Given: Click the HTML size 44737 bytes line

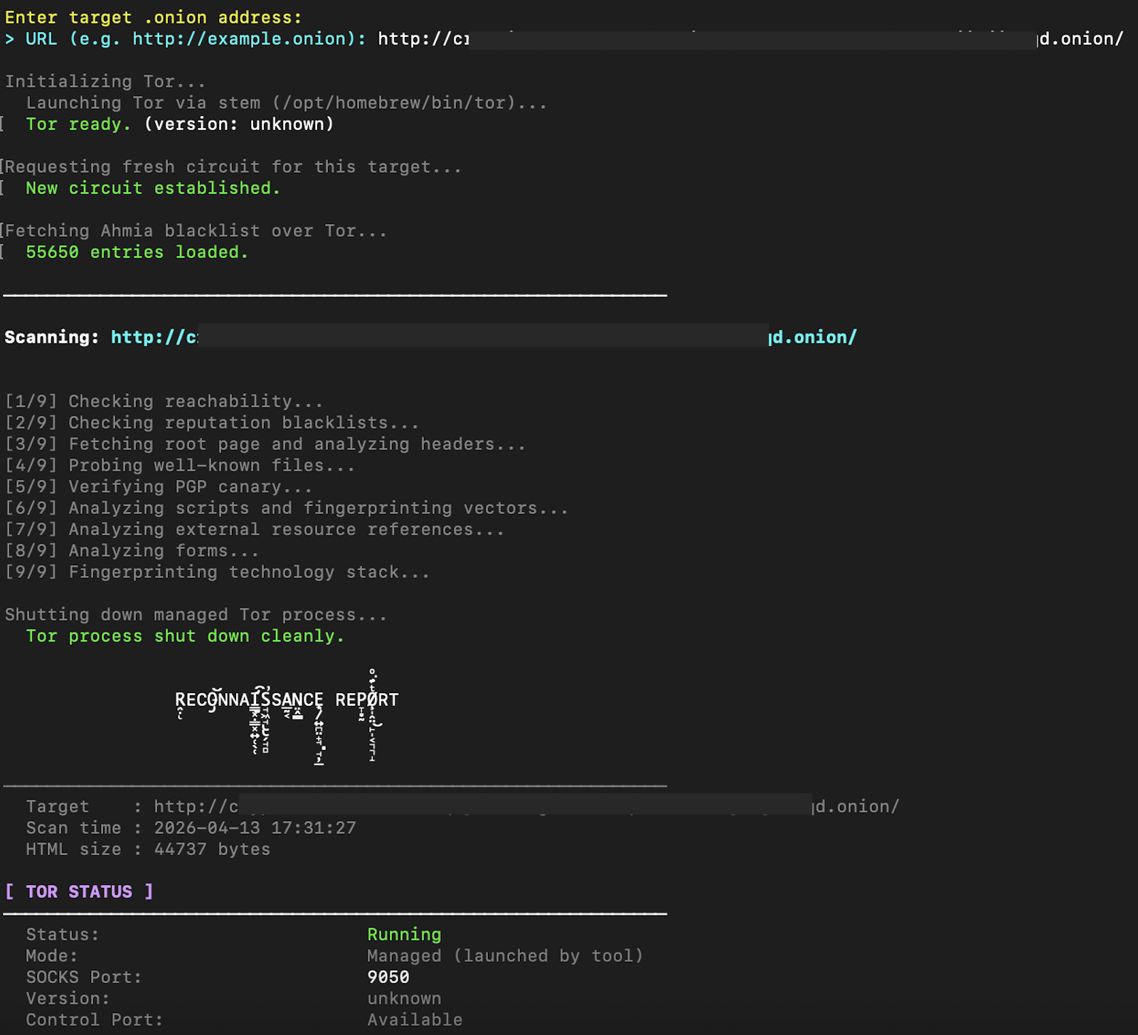Looking at the screenshot, I should (148, 849).
